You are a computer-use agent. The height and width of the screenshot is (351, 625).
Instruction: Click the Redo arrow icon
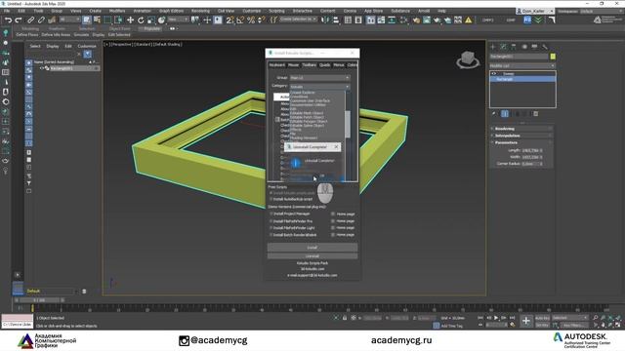point(19,19)
